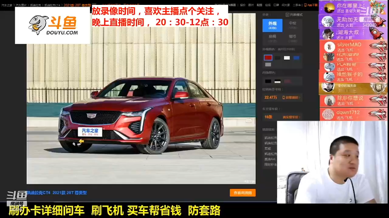Click 汽车图片 in the breadcrumb
The width and height of the screenshot is (389, 218).
pyautogui.click(x=21, y=5)
